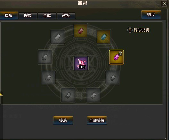This screenshot has height=140, width=169.
Task: Click the center crystal shards showing 105
Action: click(81, 63)
